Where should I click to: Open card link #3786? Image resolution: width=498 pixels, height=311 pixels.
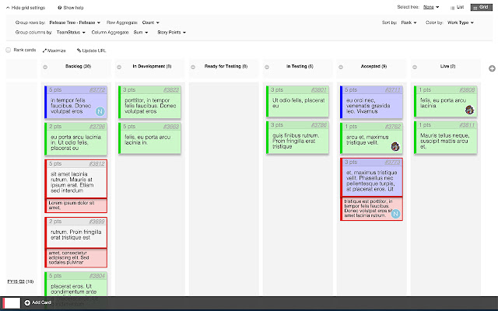pos(319,124)
